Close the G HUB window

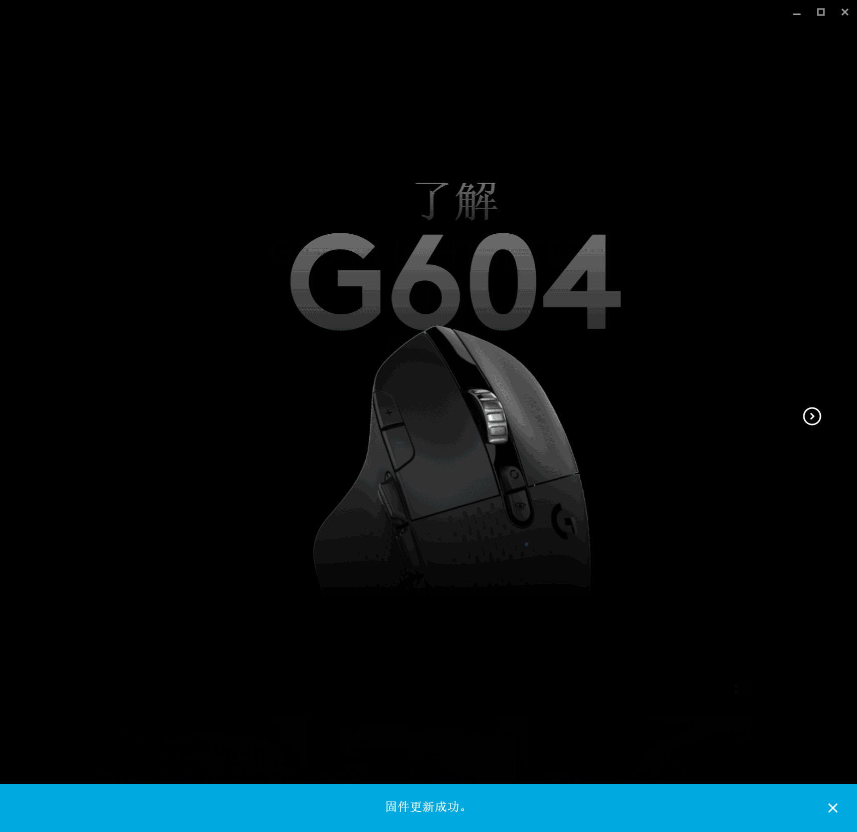[x=845, y=12]
